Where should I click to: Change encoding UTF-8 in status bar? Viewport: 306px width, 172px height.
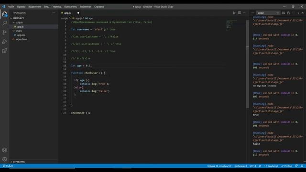pos(253,166)
